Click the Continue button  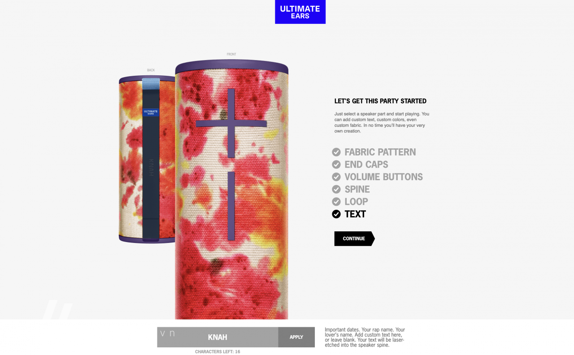click(354, 238)
